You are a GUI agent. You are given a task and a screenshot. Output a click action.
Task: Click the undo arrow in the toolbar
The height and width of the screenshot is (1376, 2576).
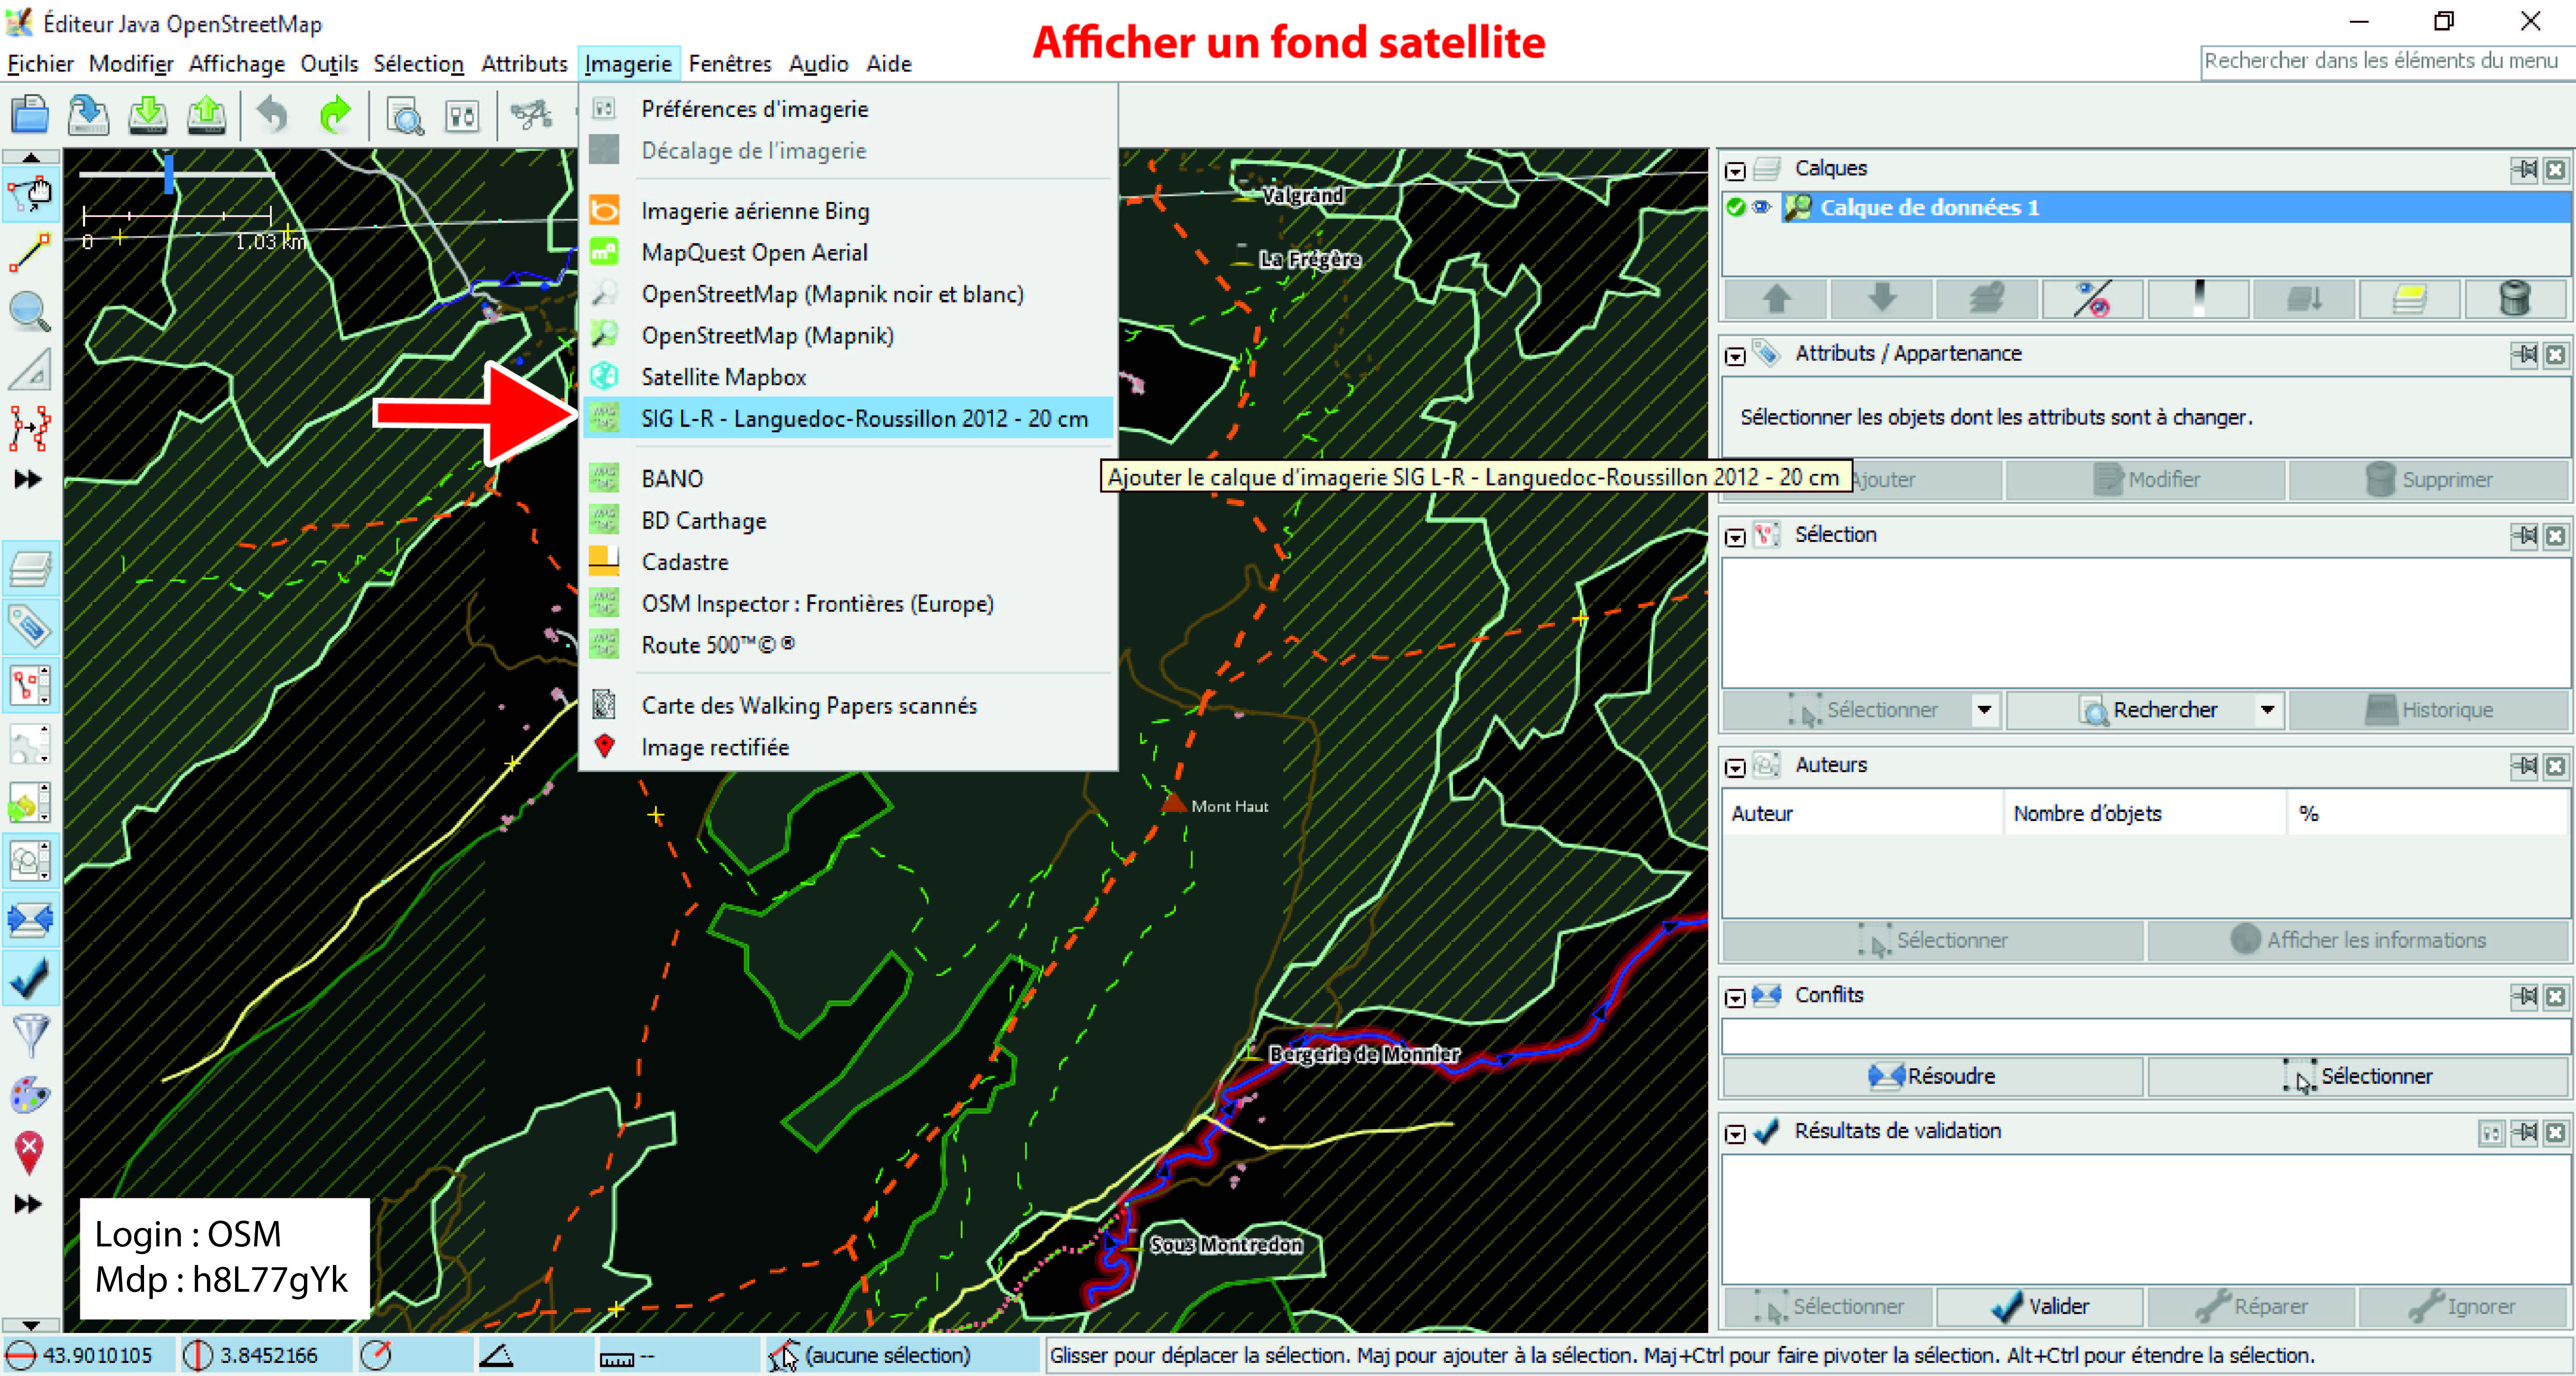pyautogui.click(x=272, y=115)
